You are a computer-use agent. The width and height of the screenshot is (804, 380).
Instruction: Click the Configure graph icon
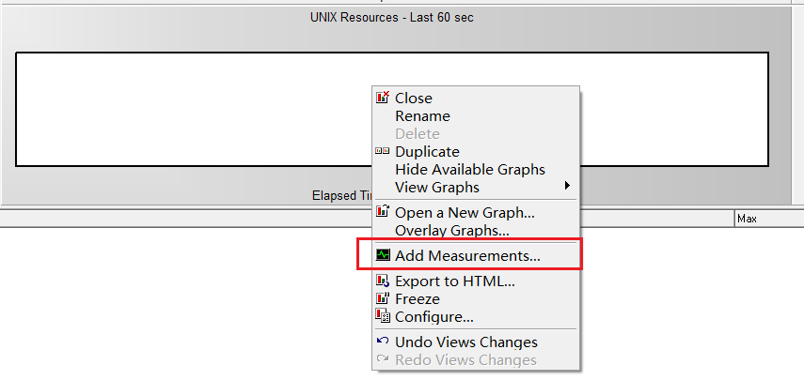pyautogui.click(x=383, y=316)
